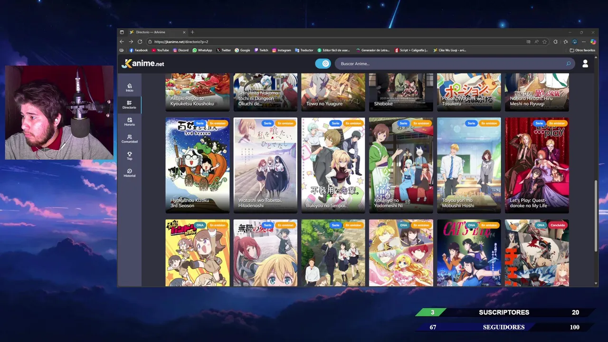Image resolution: width=608 pixels, height=342 pixels.
Task: Open Twitter bookmark
Action: pyautogui.click(x=223, y=50)
